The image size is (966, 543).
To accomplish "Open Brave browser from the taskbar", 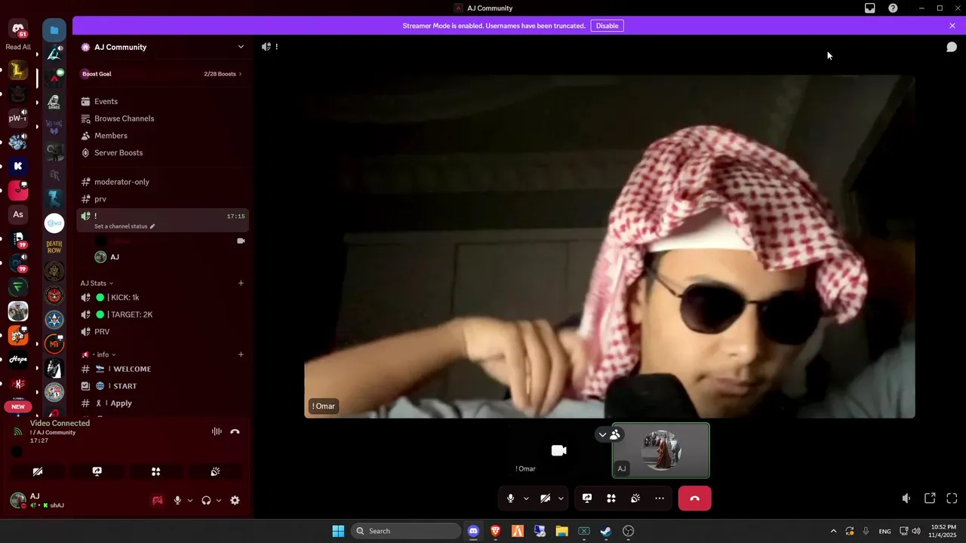I will (496, 531).
